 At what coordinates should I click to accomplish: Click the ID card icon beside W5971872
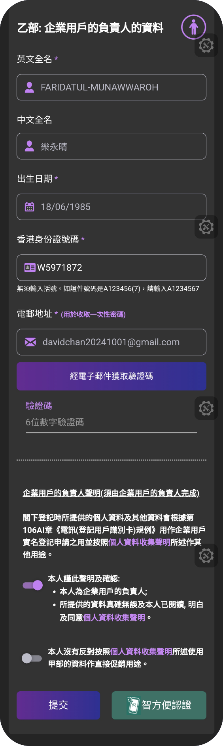point(30,267)
